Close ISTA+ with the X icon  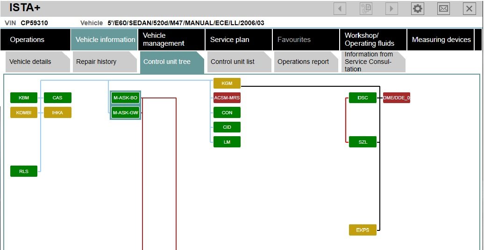pos(469,8)
